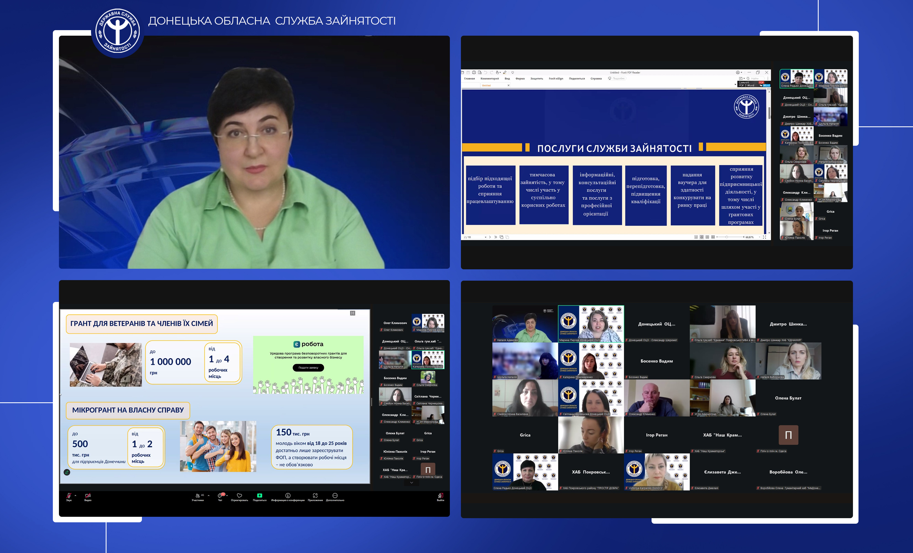Turn on camera with Видео icon

(88, 495)
